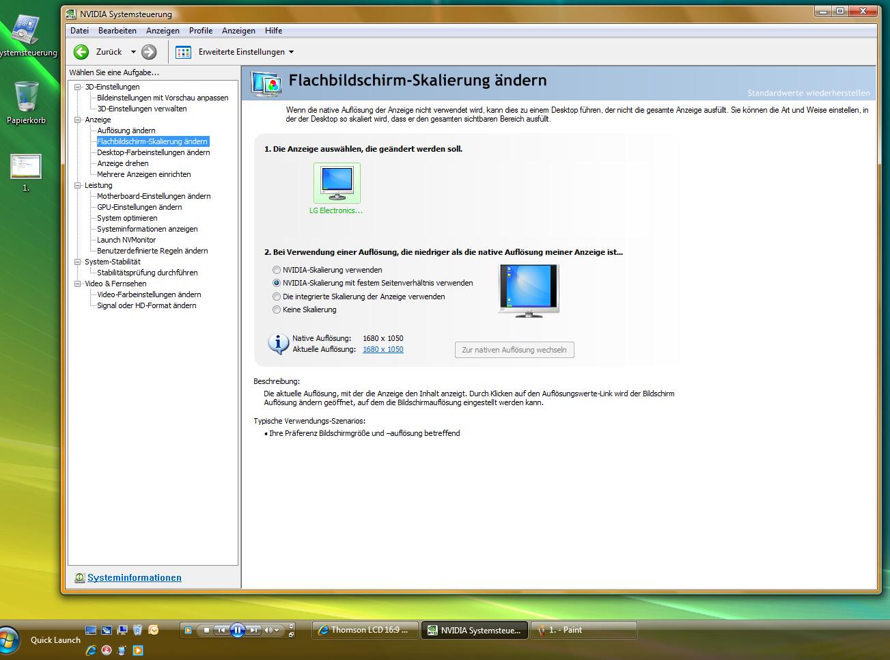Pause the taskbar media player
The height and width of the screenshot is (660, 890).
point(237,630)
